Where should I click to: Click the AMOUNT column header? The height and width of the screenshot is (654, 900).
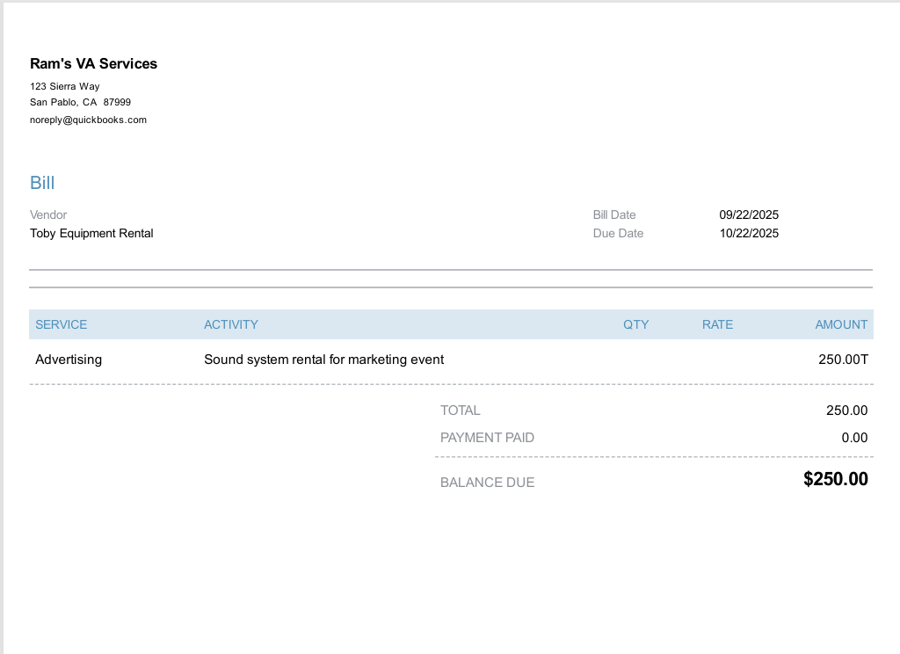click(841, 324)
